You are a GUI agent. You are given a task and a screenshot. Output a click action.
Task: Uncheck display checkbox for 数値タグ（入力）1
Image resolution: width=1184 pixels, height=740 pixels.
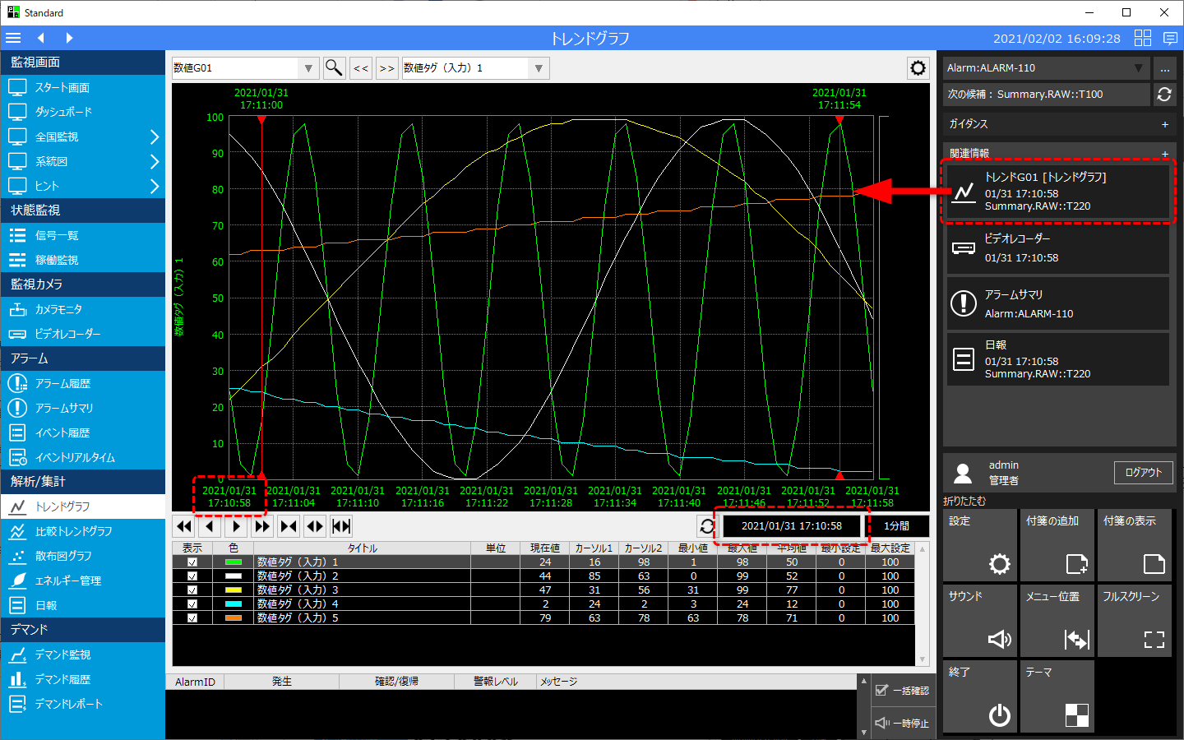point(192,562)
